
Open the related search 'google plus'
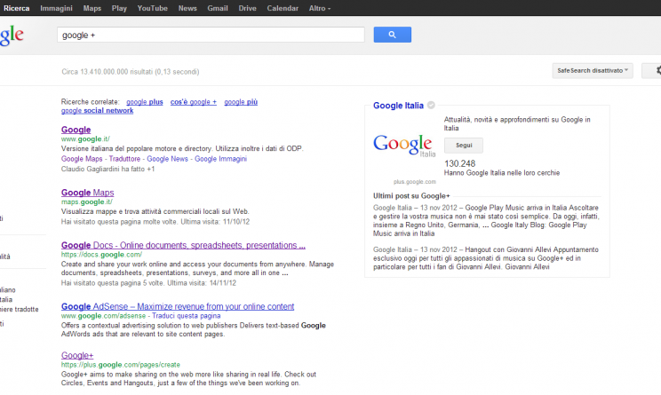(145, 102)
